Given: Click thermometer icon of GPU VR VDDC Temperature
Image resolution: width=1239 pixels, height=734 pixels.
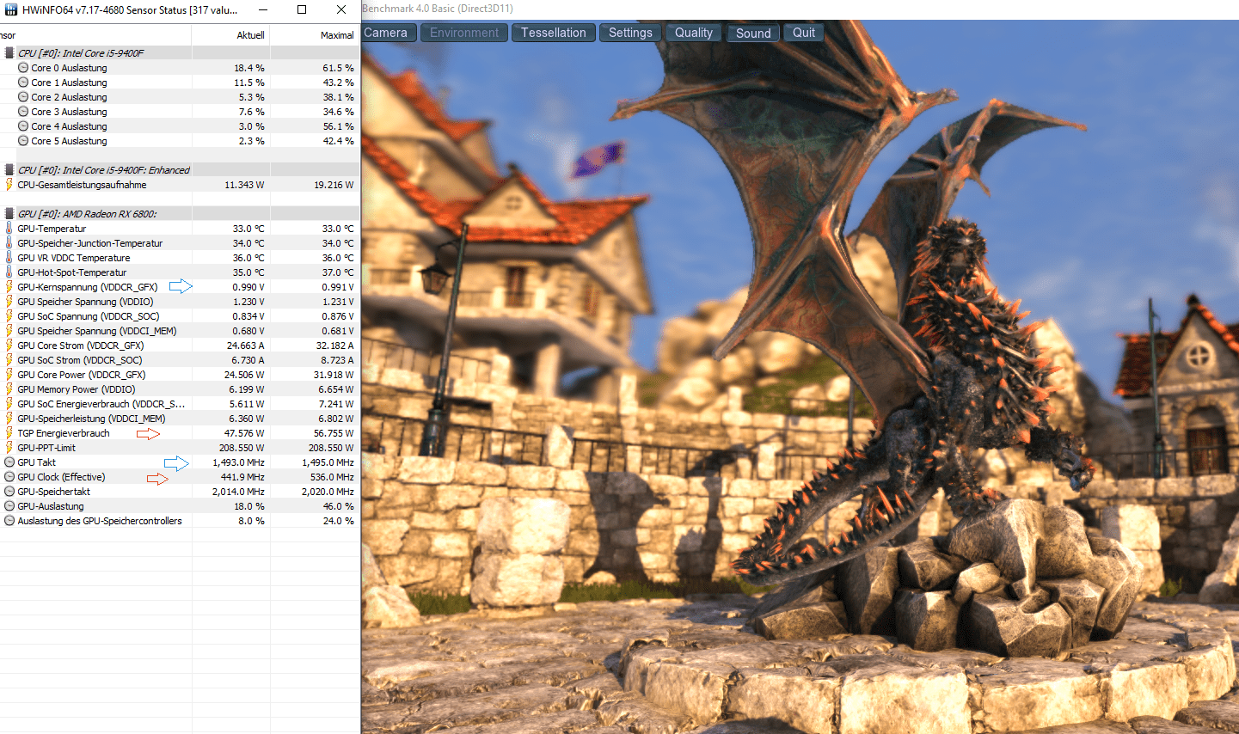Looking at the screenshot, I should (9, 258).
